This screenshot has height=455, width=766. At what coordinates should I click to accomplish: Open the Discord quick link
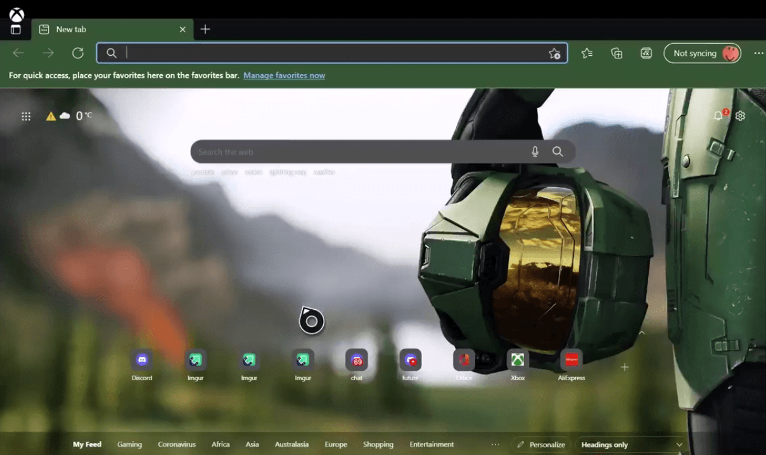141,361
